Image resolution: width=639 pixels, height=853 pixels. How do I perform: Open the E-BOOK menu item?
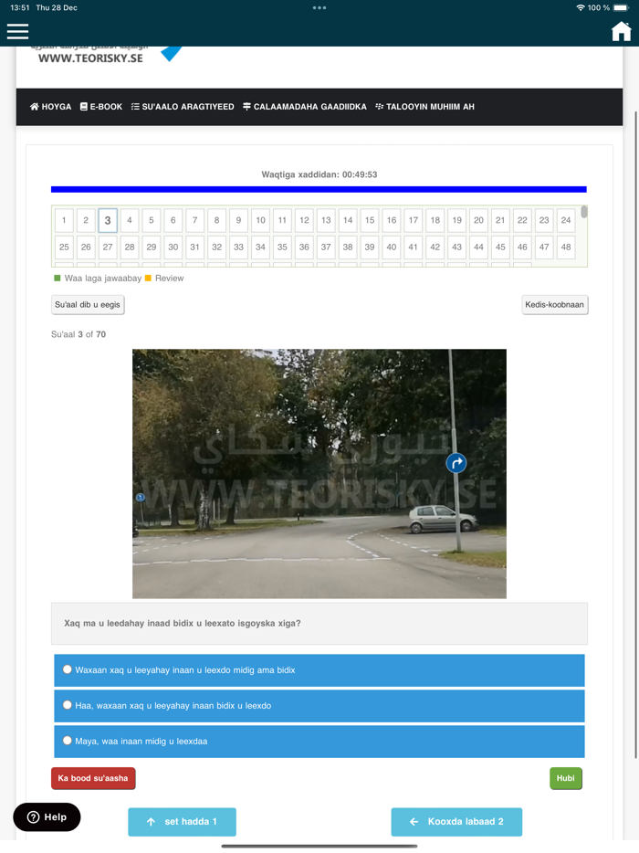pos(101,107)
